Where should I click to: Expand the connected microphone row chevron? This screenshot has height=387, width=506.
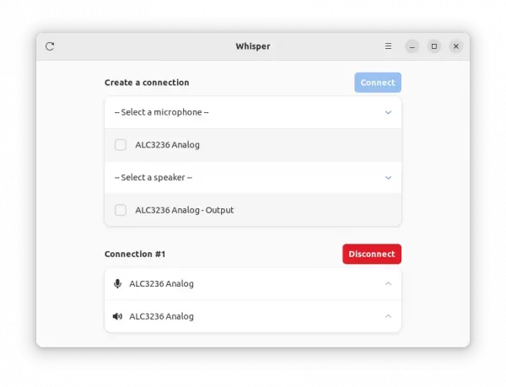(x=388, y=284)
